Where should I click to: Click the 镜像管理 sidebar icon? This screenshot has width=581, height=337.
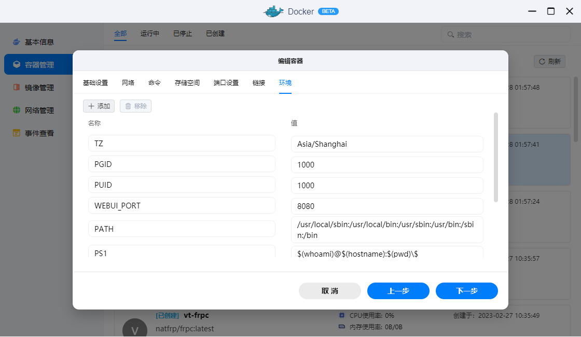click(16, 88)
